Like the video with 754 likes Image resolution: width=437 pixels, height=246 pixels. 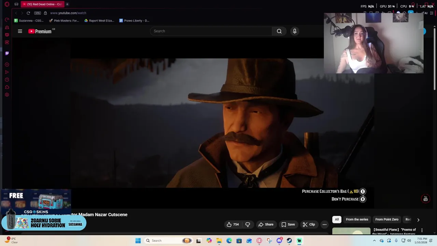[x=232, y=224]
